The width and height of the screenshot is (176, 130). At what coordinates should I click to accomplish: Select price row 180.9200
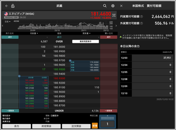tap(59, 83)
